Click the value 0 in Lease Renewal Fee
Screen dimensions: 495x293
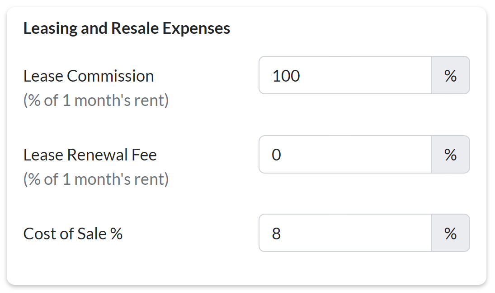276,155
